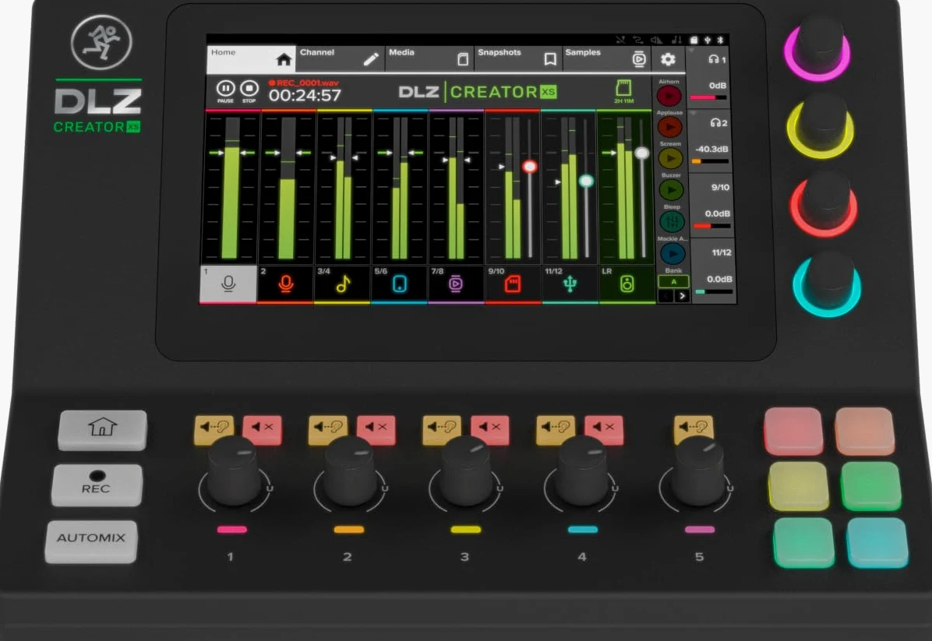Open the Bank A selector
Screen dimensions: 932x641
click(673, 282)
